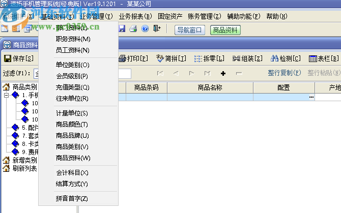Save product data with 保存[S]

point(19,58)
